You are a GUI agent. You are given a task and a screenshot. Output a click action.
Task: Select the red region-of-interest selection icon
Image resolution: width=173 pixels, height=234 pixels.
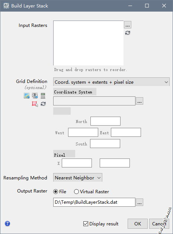click(35, 104)
